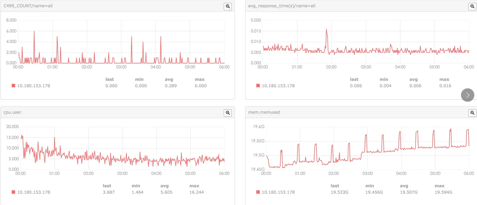
Task: Toggle 10.180.153.178 series in avg_response_time legend
Action: point(278,86)
